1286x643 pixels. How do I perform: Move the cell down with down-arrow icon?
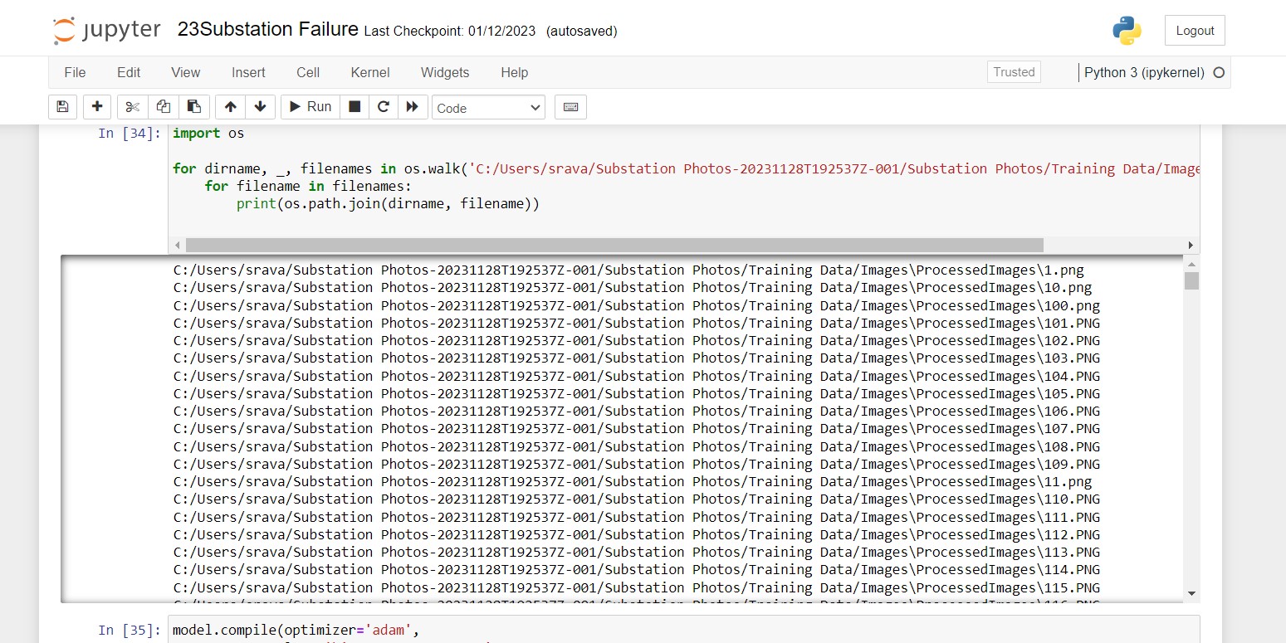tap(260, 106)
